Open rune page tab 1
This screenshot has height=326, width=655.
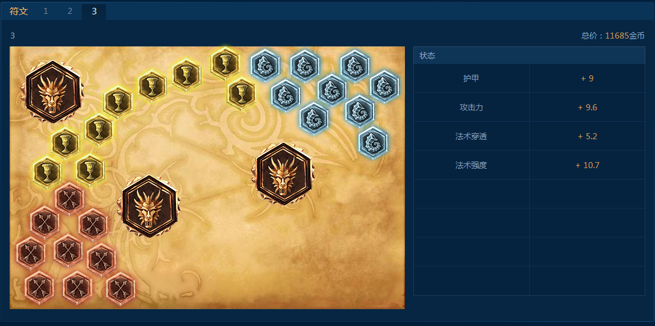coord(46,11)
